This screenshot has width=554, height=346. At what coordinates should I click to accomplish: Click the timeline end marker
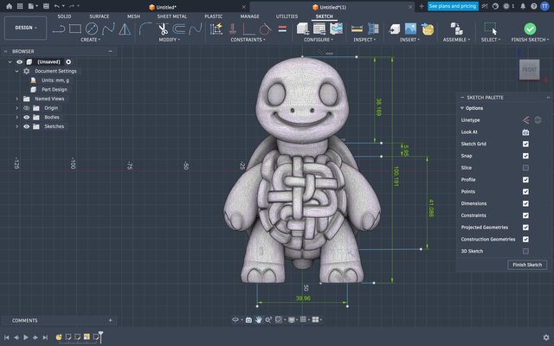[x=100, y=336]
